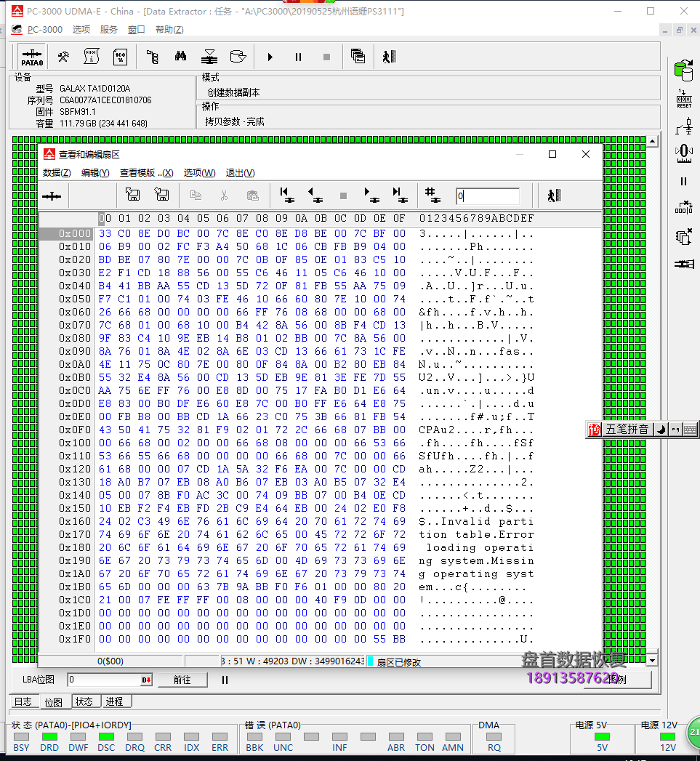Click the tree structure icon in main toolbar
700x761 pixels.
click(153, 57)
